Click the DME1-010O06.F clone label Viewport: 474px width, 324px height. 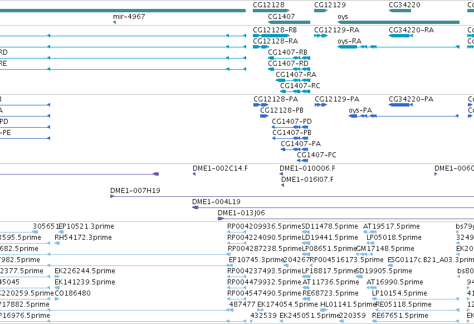click(307, 168)
